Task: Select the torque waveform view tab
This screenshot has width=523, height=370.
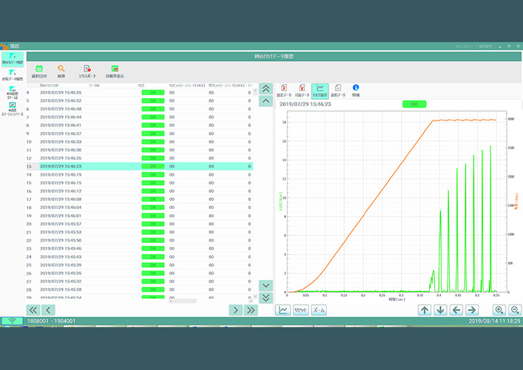Action: pos(320,89)
